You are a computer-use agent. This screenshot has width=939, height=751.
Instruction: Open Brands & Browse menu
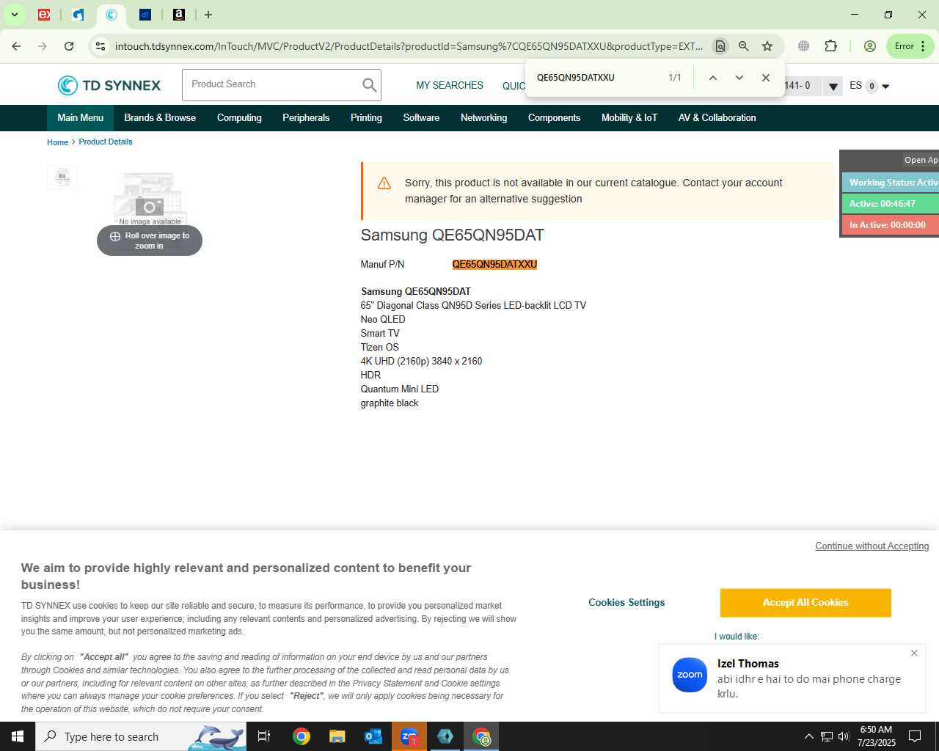point(160,117)
